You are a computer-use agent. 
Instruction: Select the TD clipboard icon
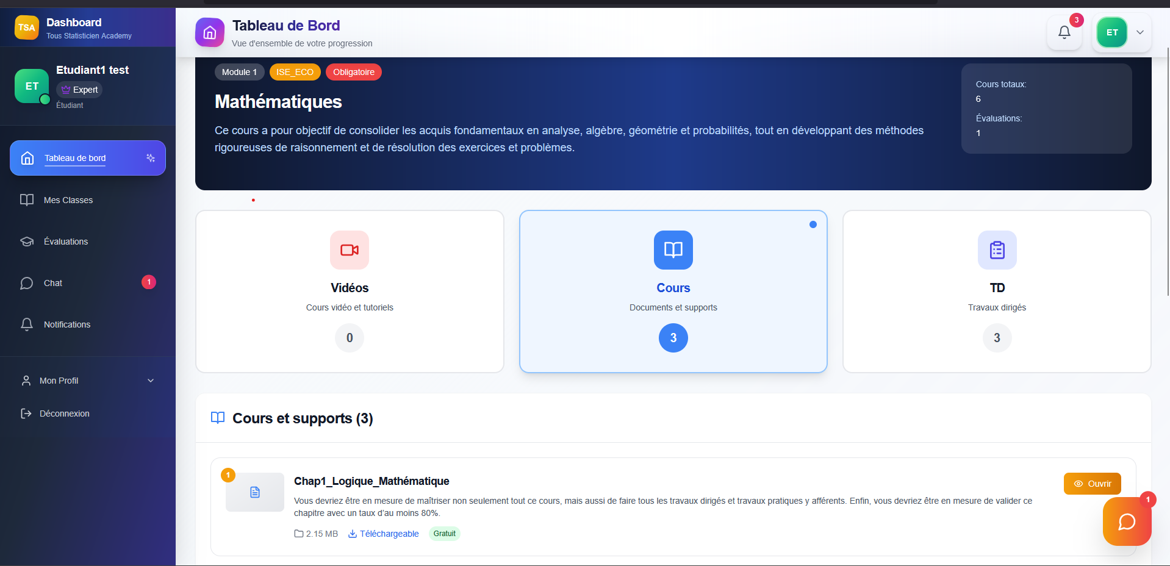[x=997, y=250]
